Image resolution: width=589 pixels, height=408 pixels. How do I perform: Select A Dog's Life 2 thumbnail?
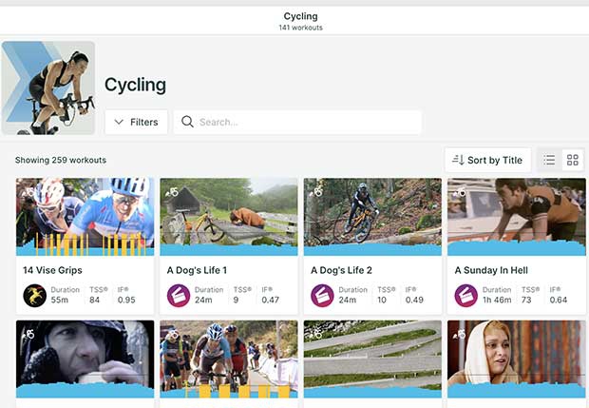[x=372, y=217]
